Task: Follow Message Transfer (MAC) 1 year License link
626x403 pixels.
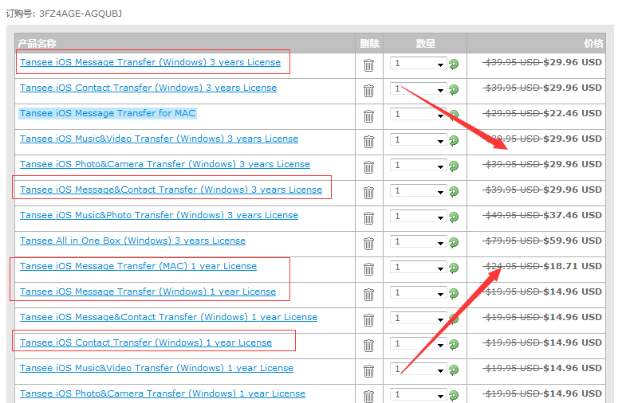Action: coord(138,266)
